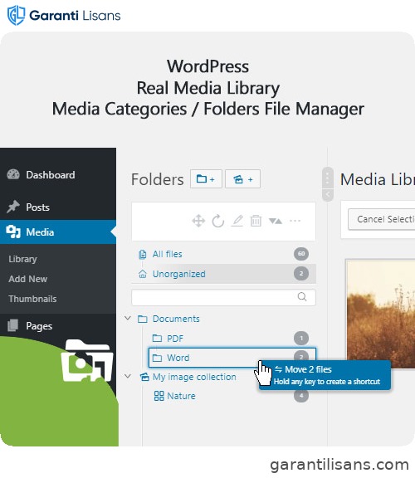415x478 pixels.
Task: Collapse the folder sidebar with arrow handle
Action: (328, 194)
